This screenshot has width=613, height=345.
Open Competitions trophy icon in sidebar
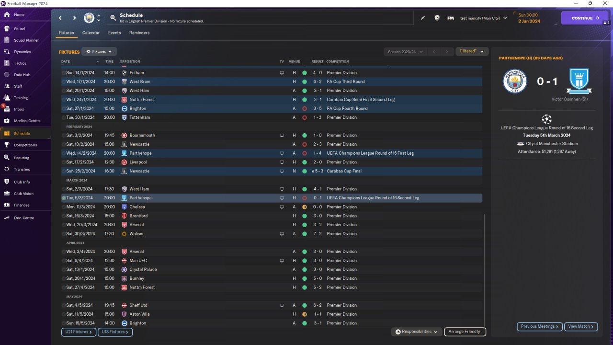[7, 145]
